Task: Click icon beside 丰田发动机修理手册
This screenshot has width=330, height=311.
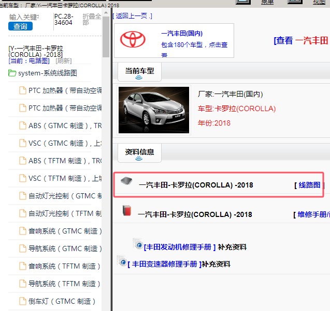Action: click(x=138, y=244)
